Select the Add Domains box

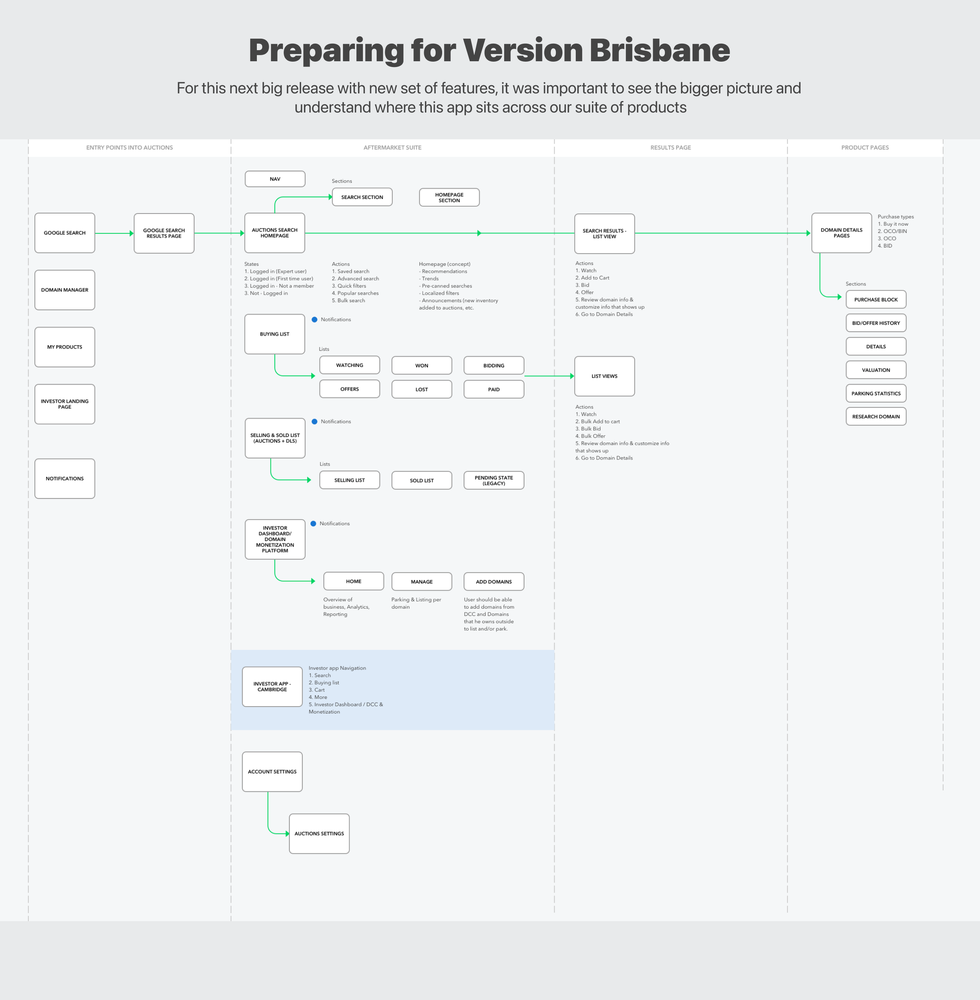pos(494,582)
